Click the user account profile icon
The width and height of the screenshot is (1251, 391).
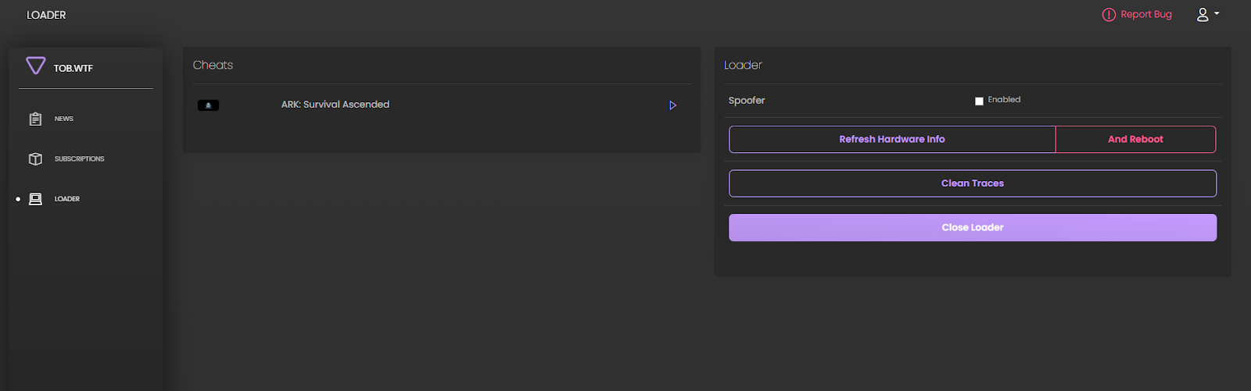coord(1203,15)
